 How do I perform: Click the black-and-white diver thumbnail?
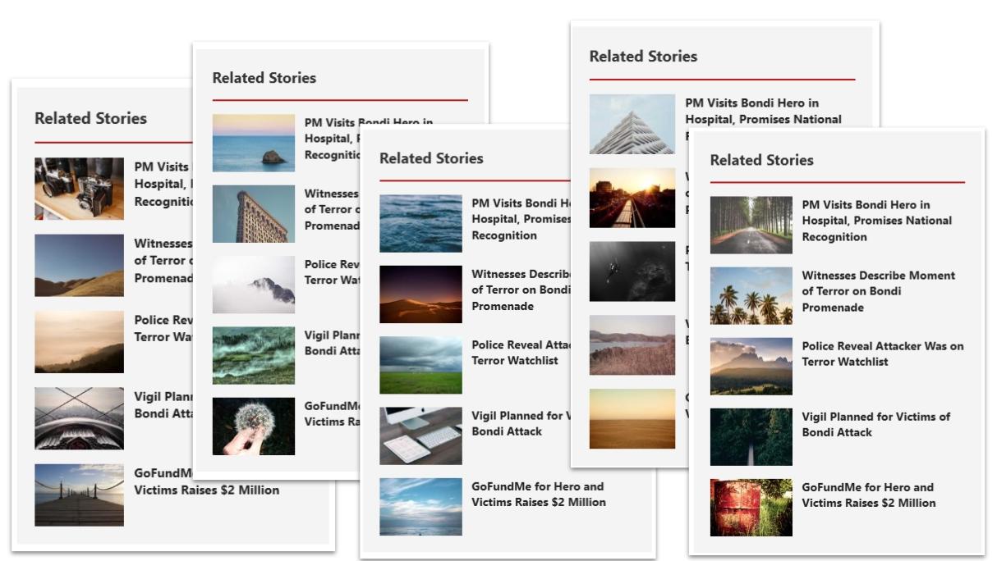click(x=632, y=271)
